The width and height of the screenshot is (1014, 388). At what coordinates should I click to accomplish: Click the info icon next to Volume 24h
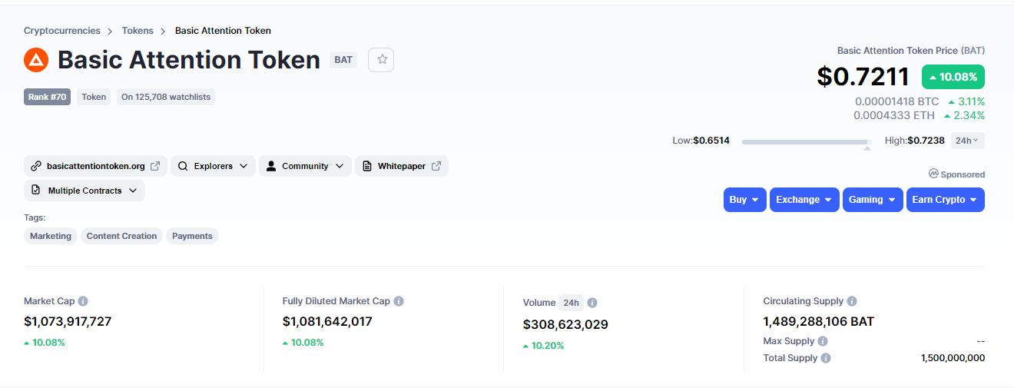click(x=592, y=303)
